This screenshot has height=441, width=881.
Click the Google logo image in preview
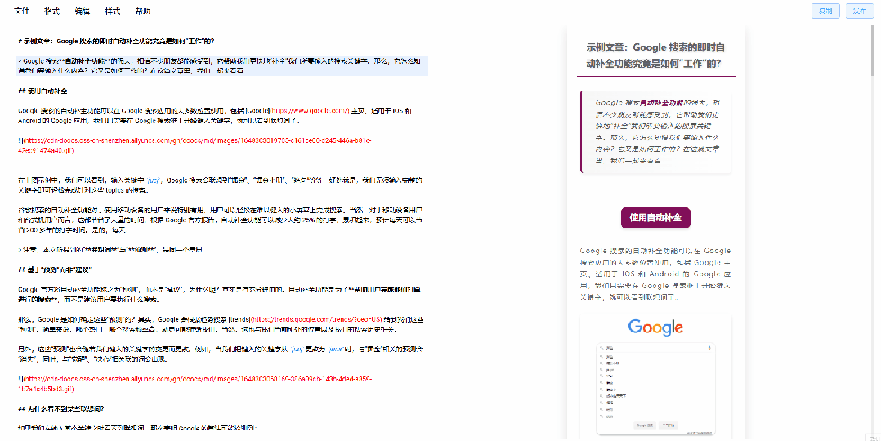(x=655, y=327)
